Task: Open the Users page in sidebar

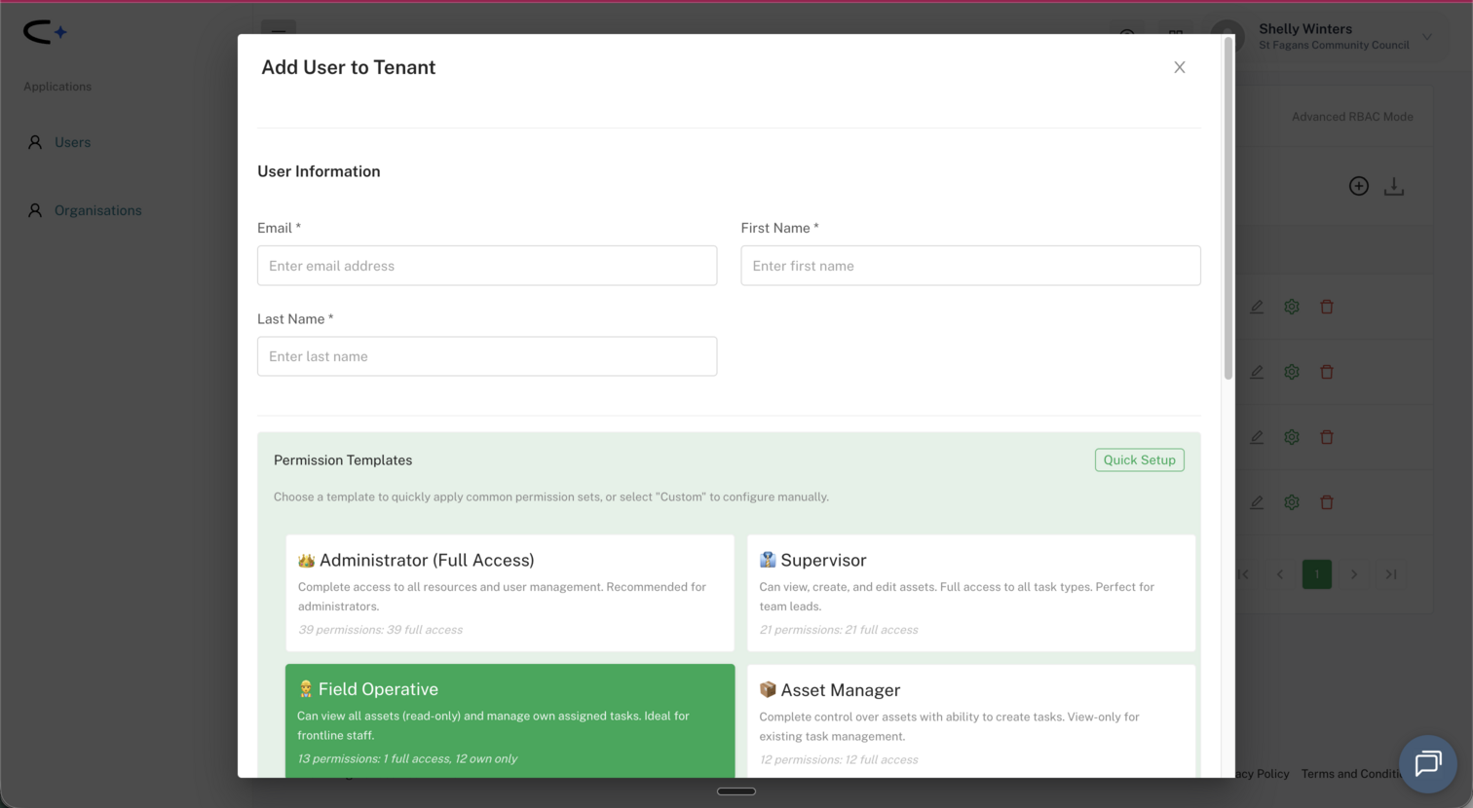Action: (x=72, y=142)
